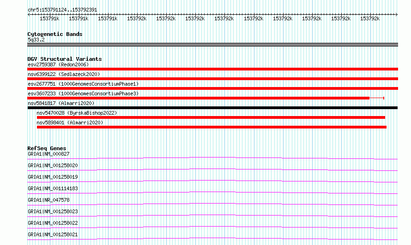Click the thin tail end of esv3607233 bar
Image resolution: width=411 pixels, height=245 pixels.
click(377, 98)
